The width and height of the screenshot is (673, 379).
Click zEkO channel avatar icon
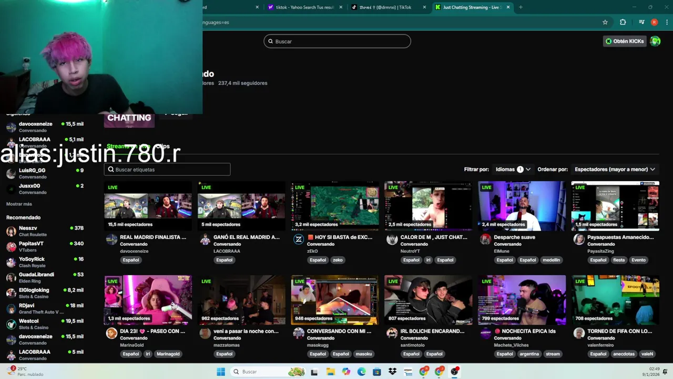(299, 240)
